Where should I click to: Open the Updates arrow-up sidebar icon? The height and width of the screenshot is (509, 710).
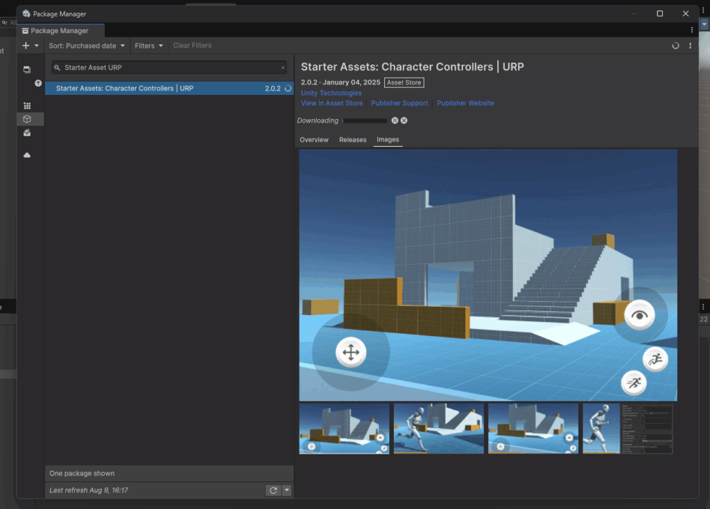pyautogui.click(x=38, y=83)
